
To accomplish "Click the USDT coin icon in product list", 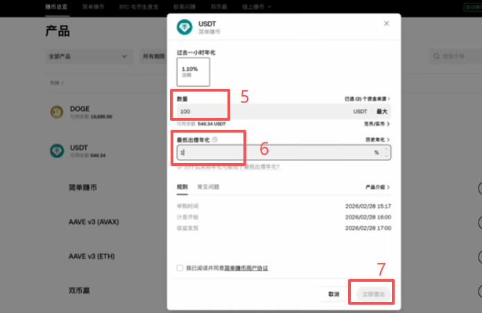I will [x=57, y=151].
